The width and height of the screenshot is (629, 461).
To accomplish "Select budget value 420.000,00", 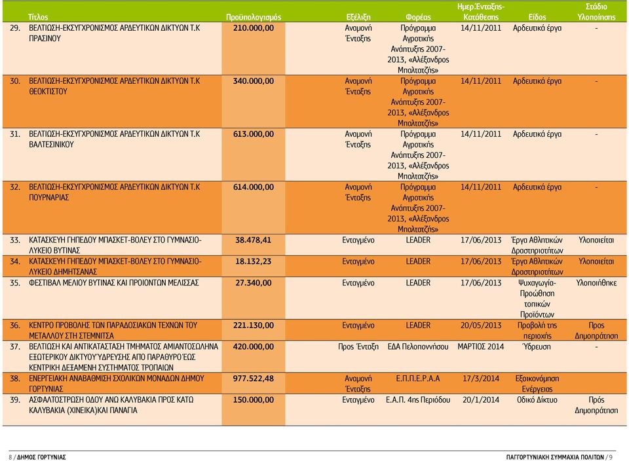I will pyautogui.click(x=254, y=346).
